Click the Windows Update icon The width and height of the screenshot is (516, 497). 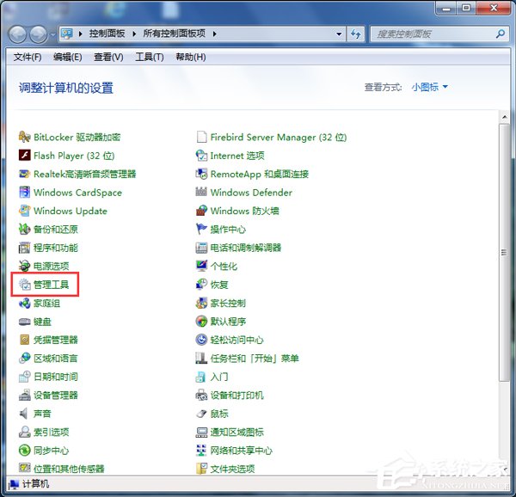(25, 212)
